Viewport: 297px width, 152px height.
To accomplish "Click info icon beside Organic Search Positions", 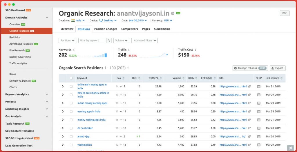I will 128,68.
